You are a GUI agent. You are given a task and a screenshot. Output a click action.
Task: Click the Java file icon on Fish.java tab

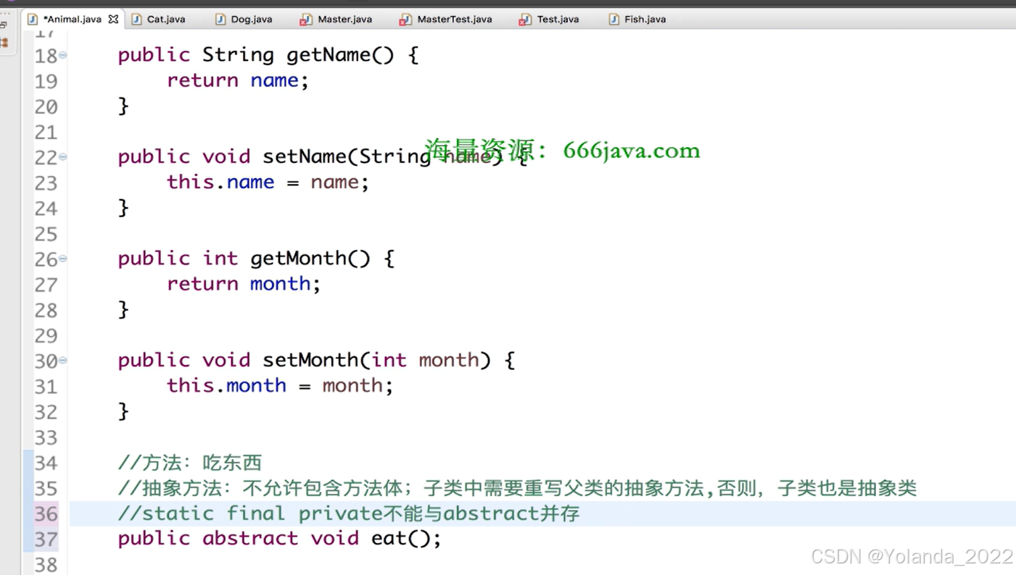(614, 20)
